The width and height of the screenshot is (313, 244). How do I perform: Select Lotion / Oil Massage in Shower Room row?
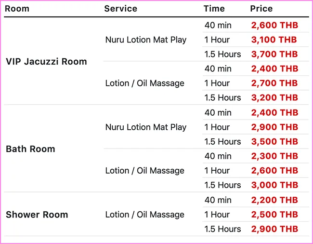click(x=144, y=215)
